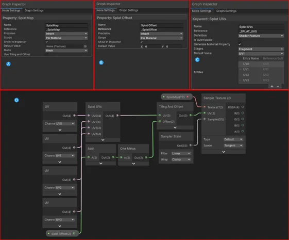Click the Y default value field
The height and width of the screenshot is (240, 289).
(x=174, y=46)
